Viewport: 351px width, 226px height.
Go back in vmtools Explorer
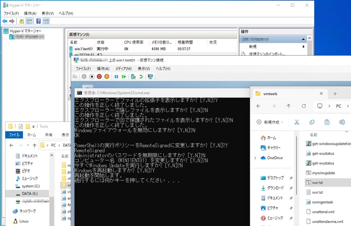click(259, 106)
